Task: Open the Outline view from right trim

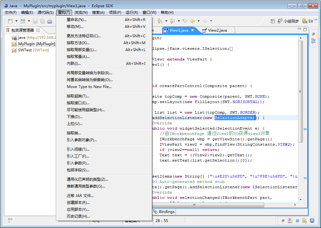Action: [x=313, y=41]
